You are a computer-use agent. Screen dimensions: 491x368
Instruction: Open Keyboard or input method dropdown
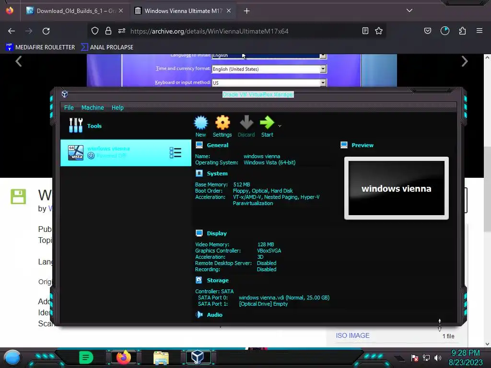[323, 82]
